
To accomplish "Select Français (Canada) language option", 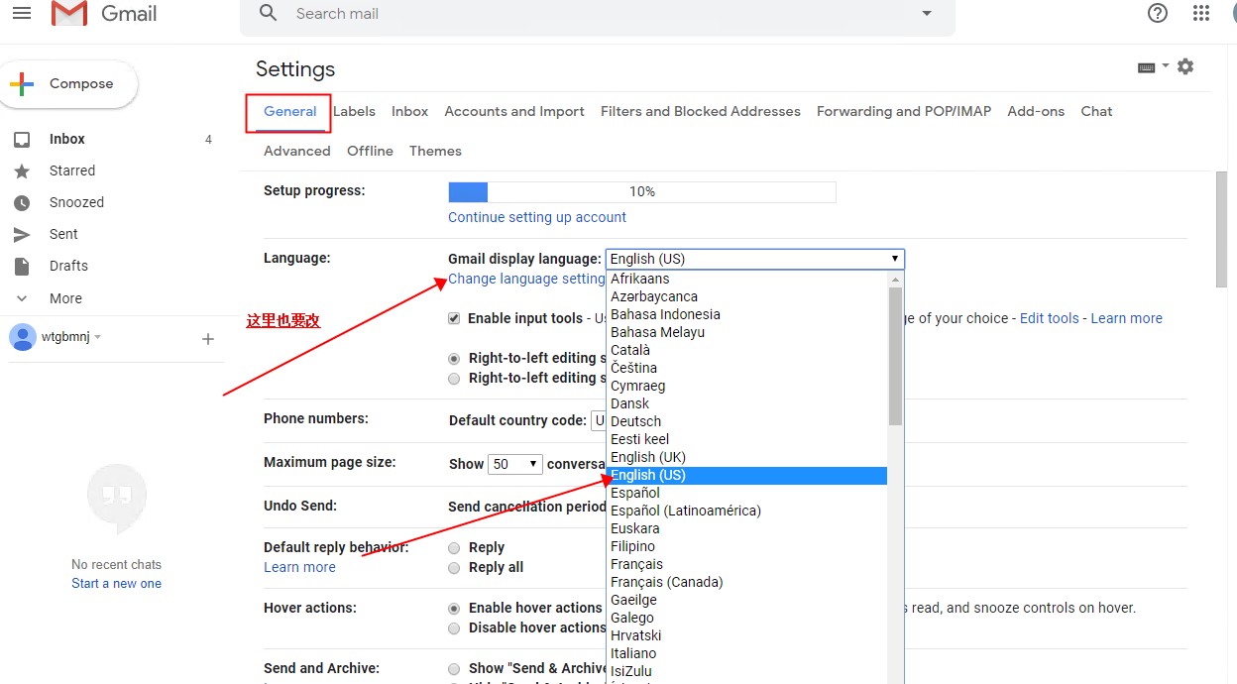I will pos(746,582).
